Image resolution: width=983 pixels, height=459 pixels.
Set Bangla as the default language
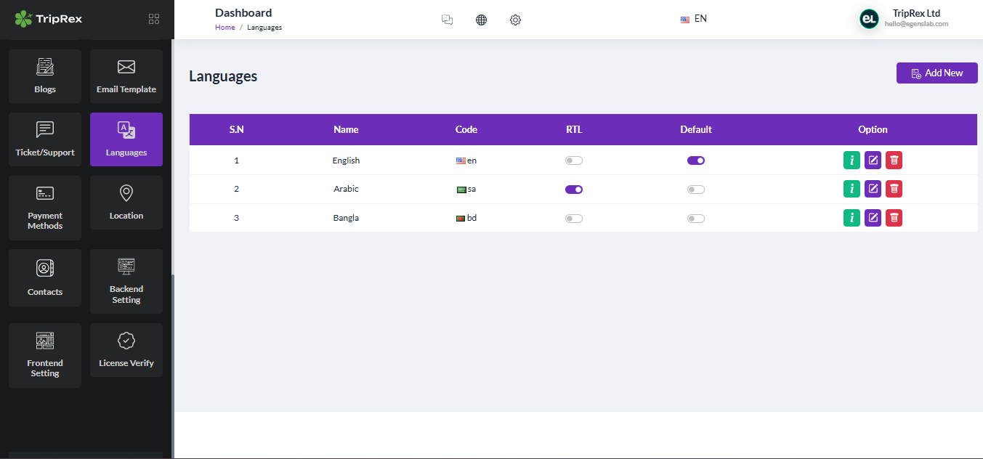click(695, 218)
